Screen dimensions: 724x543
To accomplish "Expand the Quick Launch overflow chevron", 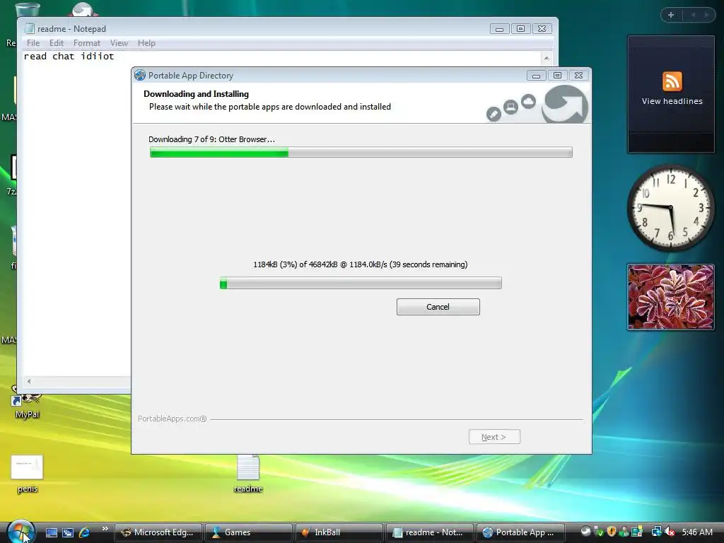I will tap(105, 529).
